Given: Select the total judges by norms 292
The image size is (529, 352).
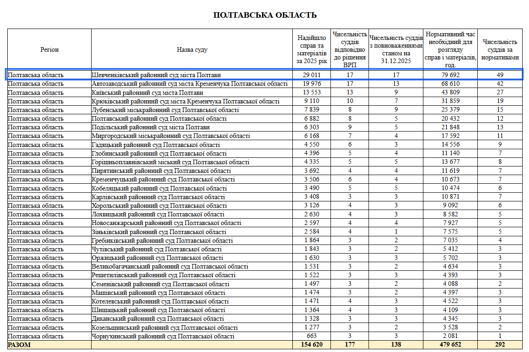Looking at the screenshot, I should click(500, 345).
